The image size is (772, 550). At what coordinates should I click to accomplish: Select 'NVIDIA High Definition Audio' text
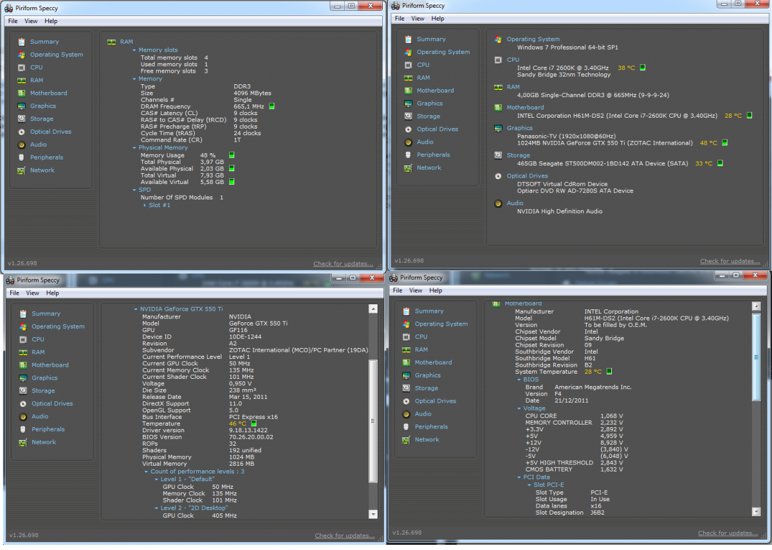point(560,212)
